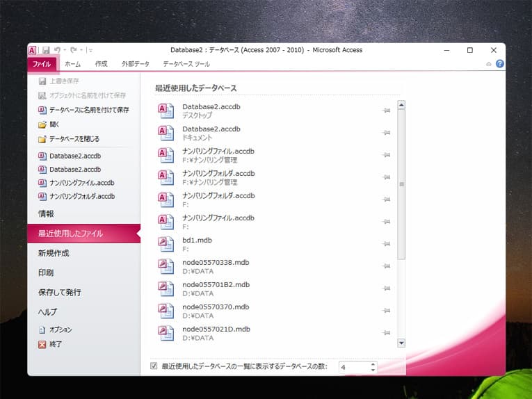Open the 外部データ tab
This screenshot has width=532, height=399.
click(135, 64)
